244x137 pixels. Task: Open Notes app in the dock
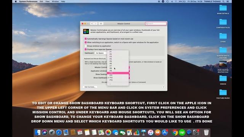coord(87,132)
